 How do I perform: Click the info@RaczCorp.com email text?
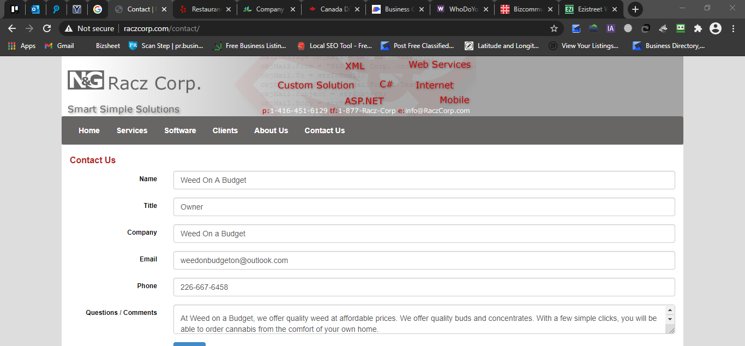point(437,111)
